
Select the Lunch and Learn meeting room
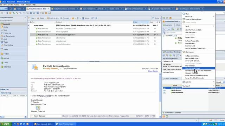click(168, 72)
